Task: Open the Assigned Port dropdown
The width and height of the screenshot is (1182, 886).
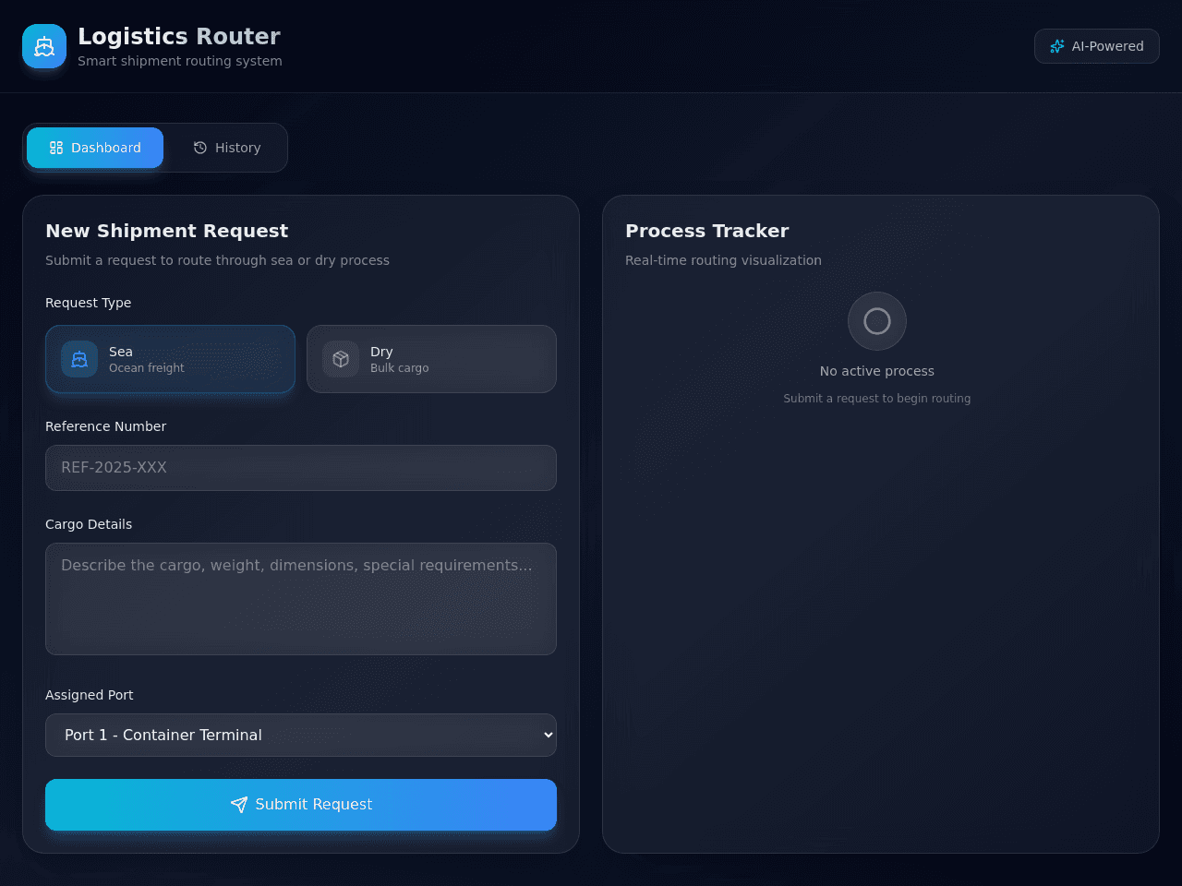Action: [x=301, y=735]
